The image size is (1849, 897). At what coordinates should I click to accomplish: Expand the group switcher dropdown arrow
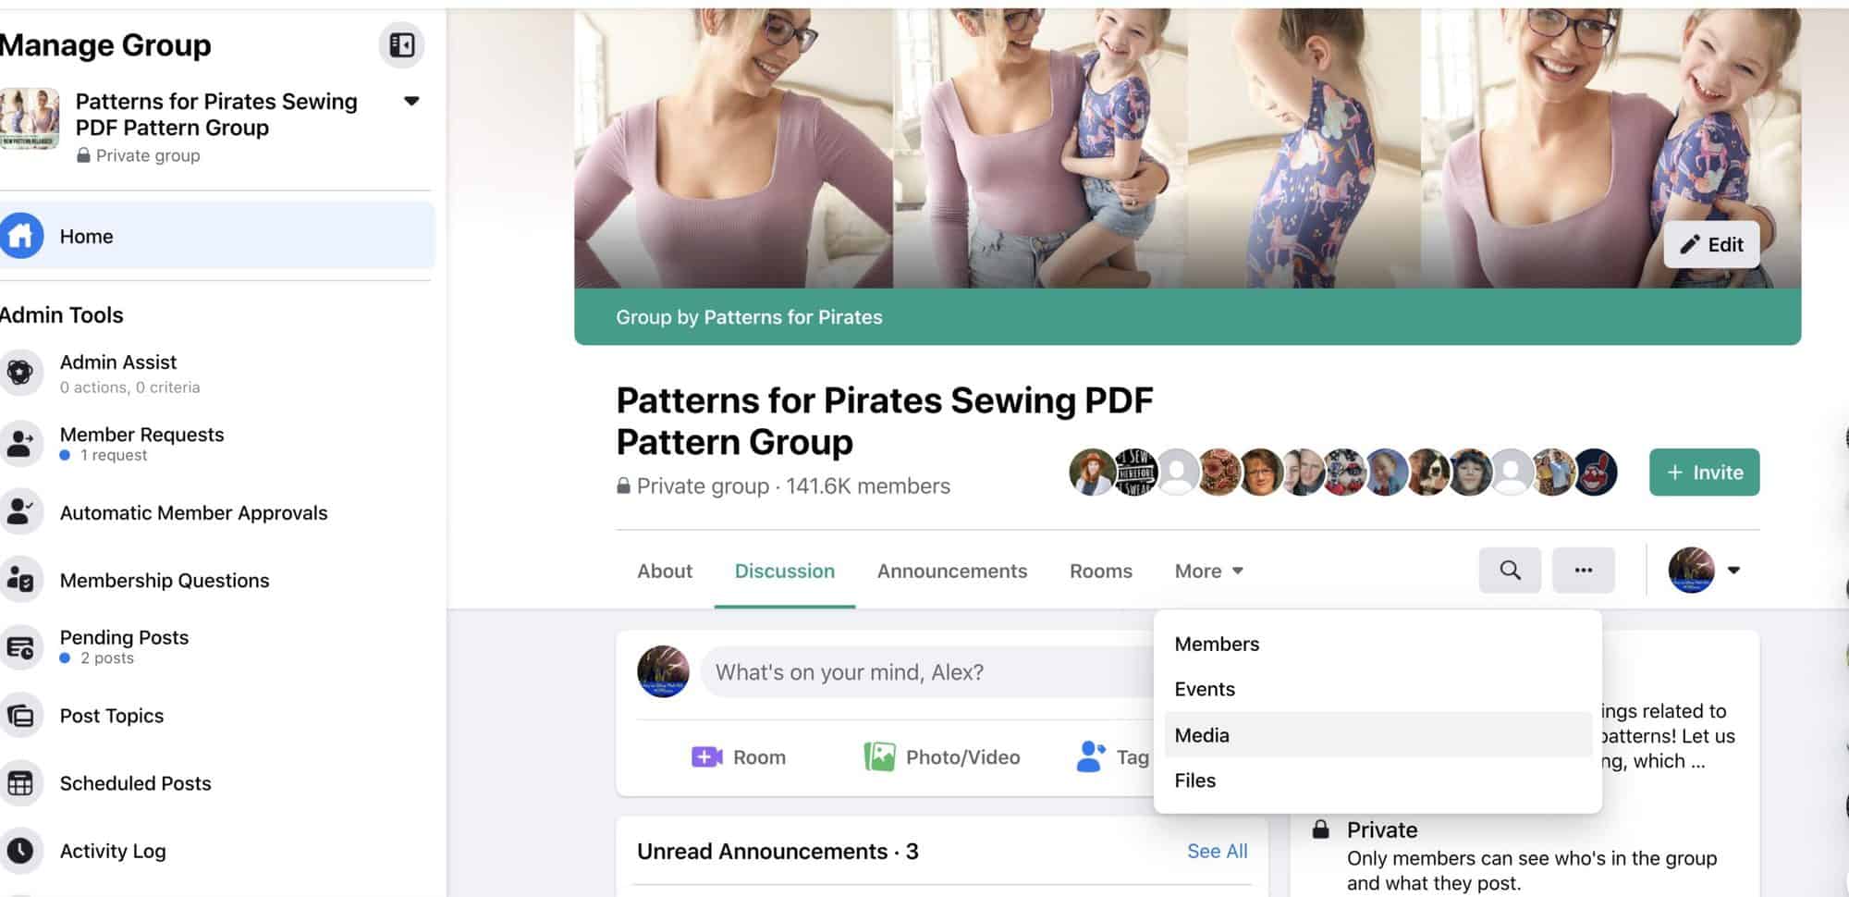(411, 102)
